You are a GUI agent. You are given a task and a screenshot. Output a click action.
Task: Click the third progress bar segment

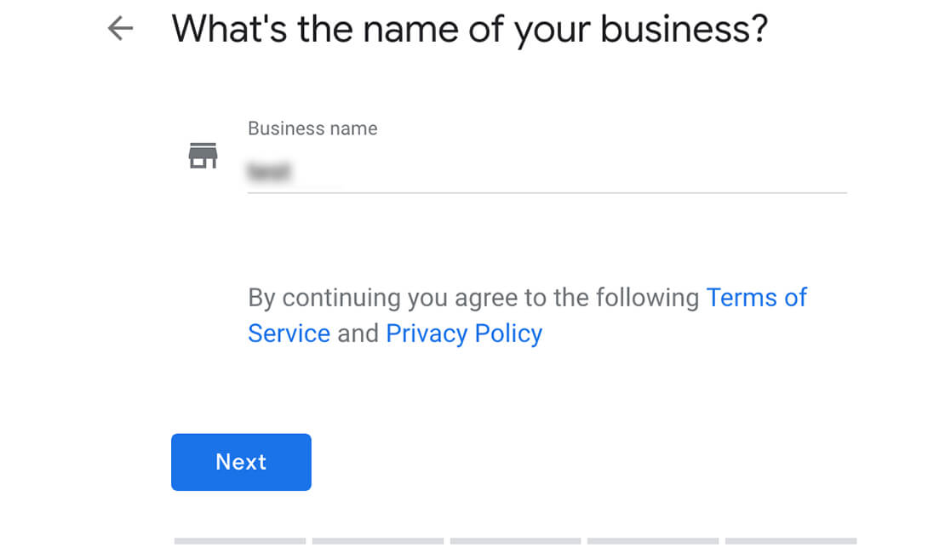515,541
